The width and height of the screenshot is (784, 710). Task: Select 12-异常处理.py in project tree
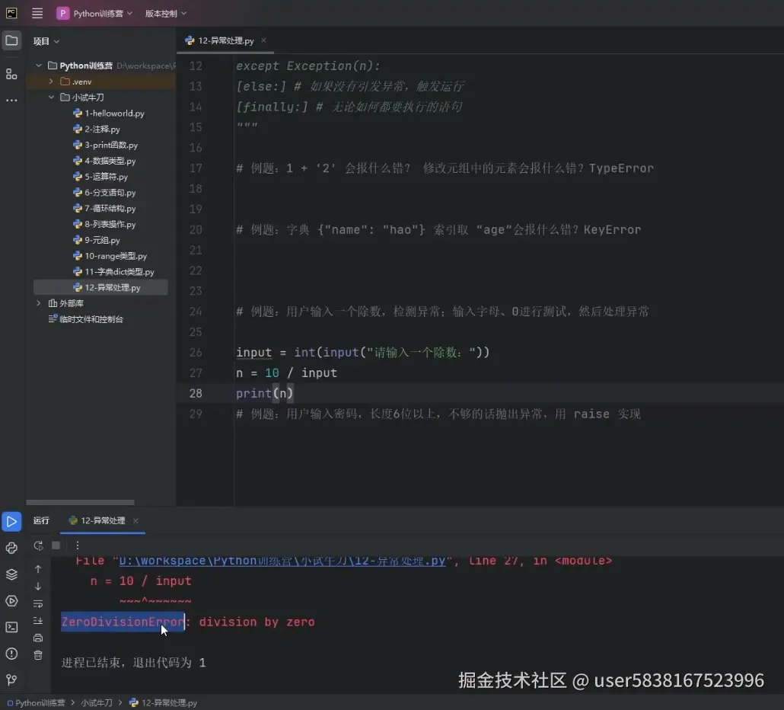tap(101, 287)
